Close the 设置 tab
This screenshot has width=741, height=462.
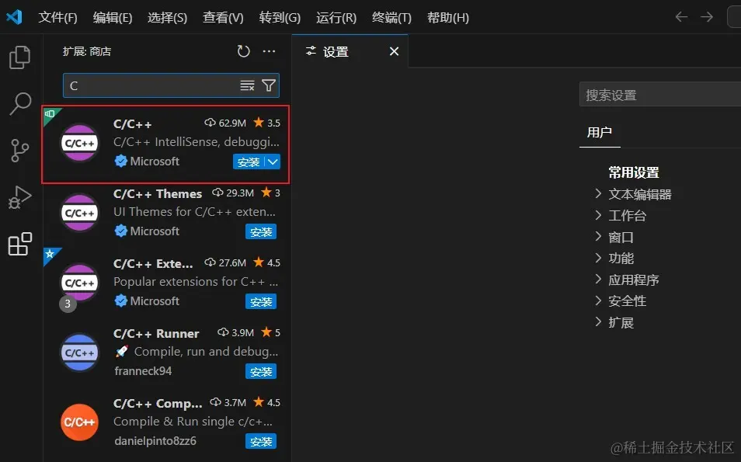click(x=394, y=51)
